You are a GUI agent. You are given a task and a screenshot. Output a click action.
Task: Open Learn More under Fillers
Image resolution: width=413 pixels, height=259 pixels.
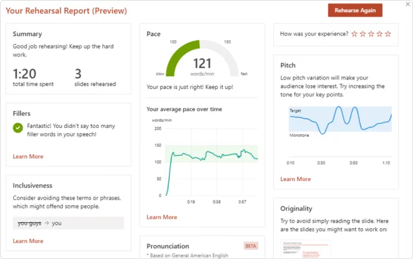tap(28, 156)
